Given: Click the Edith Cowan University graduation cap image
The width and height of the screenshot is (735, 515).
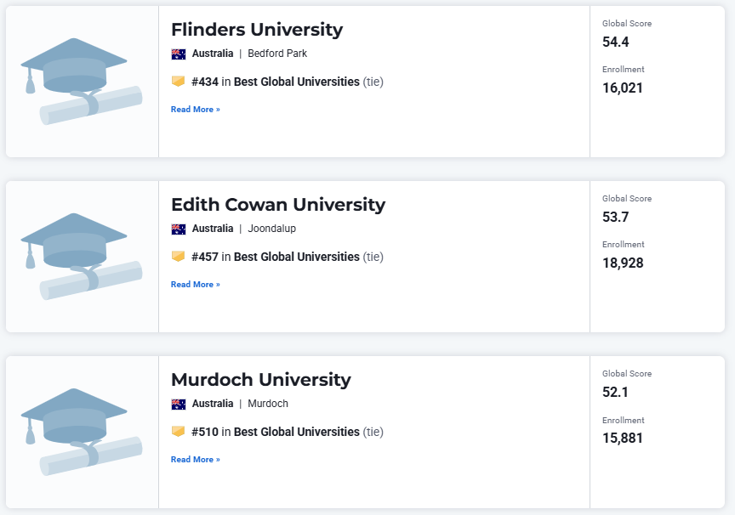Looking at the screenshot, I should tap(82, 257).
